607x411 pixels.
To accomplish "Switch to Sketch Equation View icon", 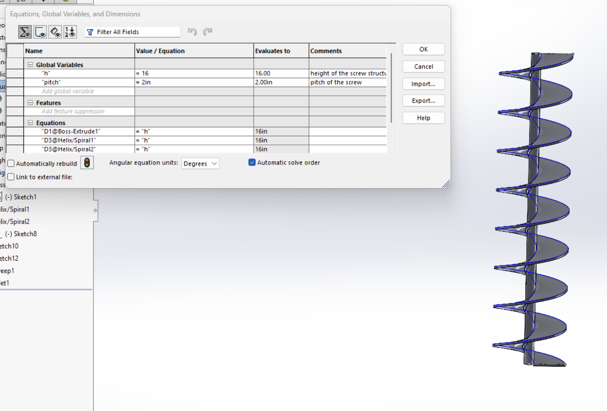I will (x=40, y=32).
